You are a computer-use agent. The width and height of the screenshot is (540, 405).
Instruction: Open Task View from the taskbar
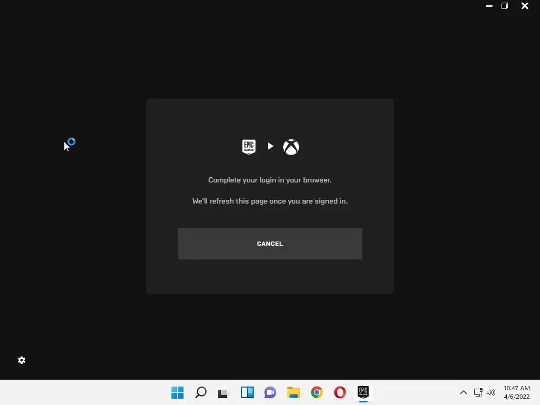(224, 393)
